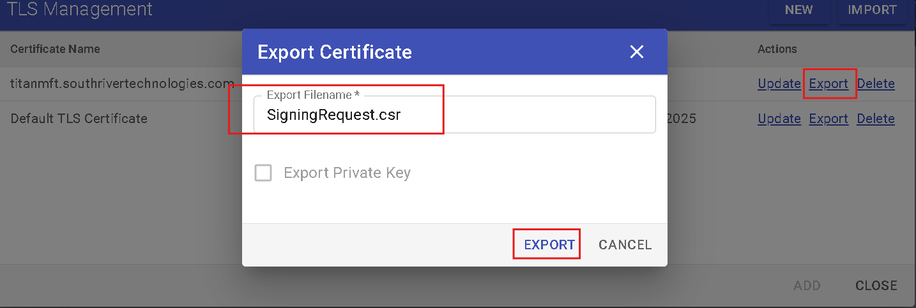Update the titanmft.southrivertechnologies.com certificate
Screen dimensions: 916x308
coord(779,84)
